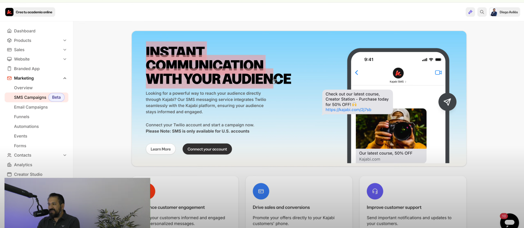This screenshot has height=228, width=524.
Task: Go to Marketing Overview
Action: (23, 88)
